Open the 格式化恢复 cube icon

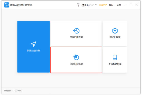pyautogui.click(x=115, y=31)
